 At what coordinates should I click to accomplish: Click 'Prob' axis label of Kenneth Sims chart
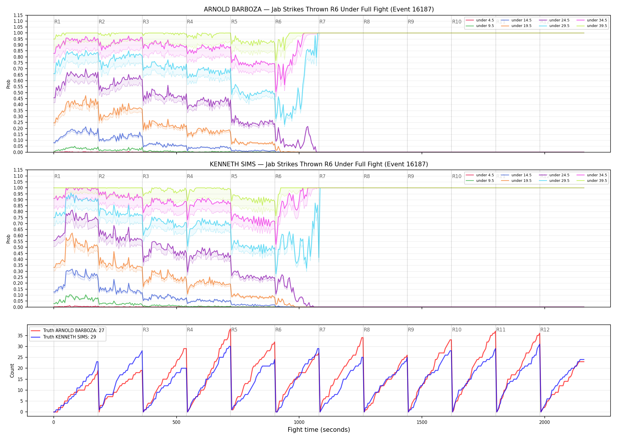click(9, 239)
